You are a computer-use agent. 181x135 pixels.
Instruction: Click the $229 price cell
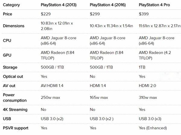click(x=46, y=14)
